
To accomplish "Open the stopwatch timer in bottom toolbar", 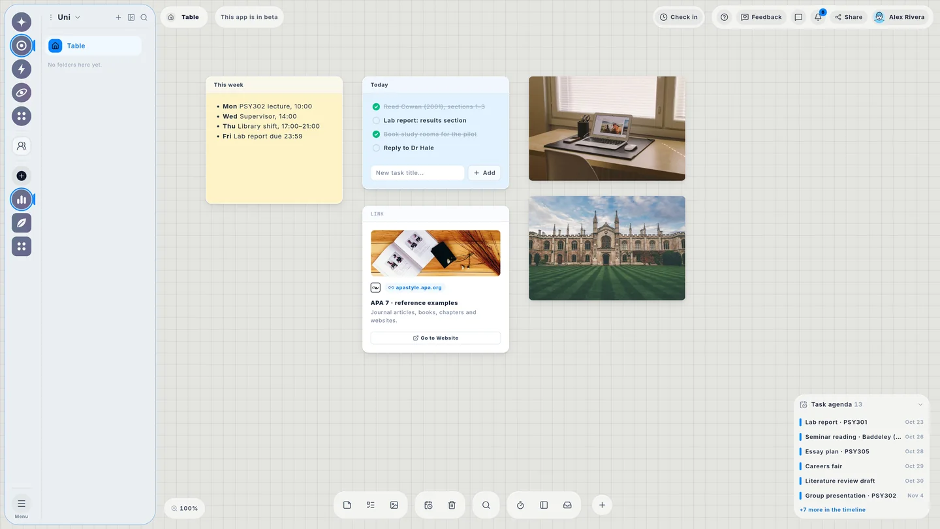I will pos(520,505).
